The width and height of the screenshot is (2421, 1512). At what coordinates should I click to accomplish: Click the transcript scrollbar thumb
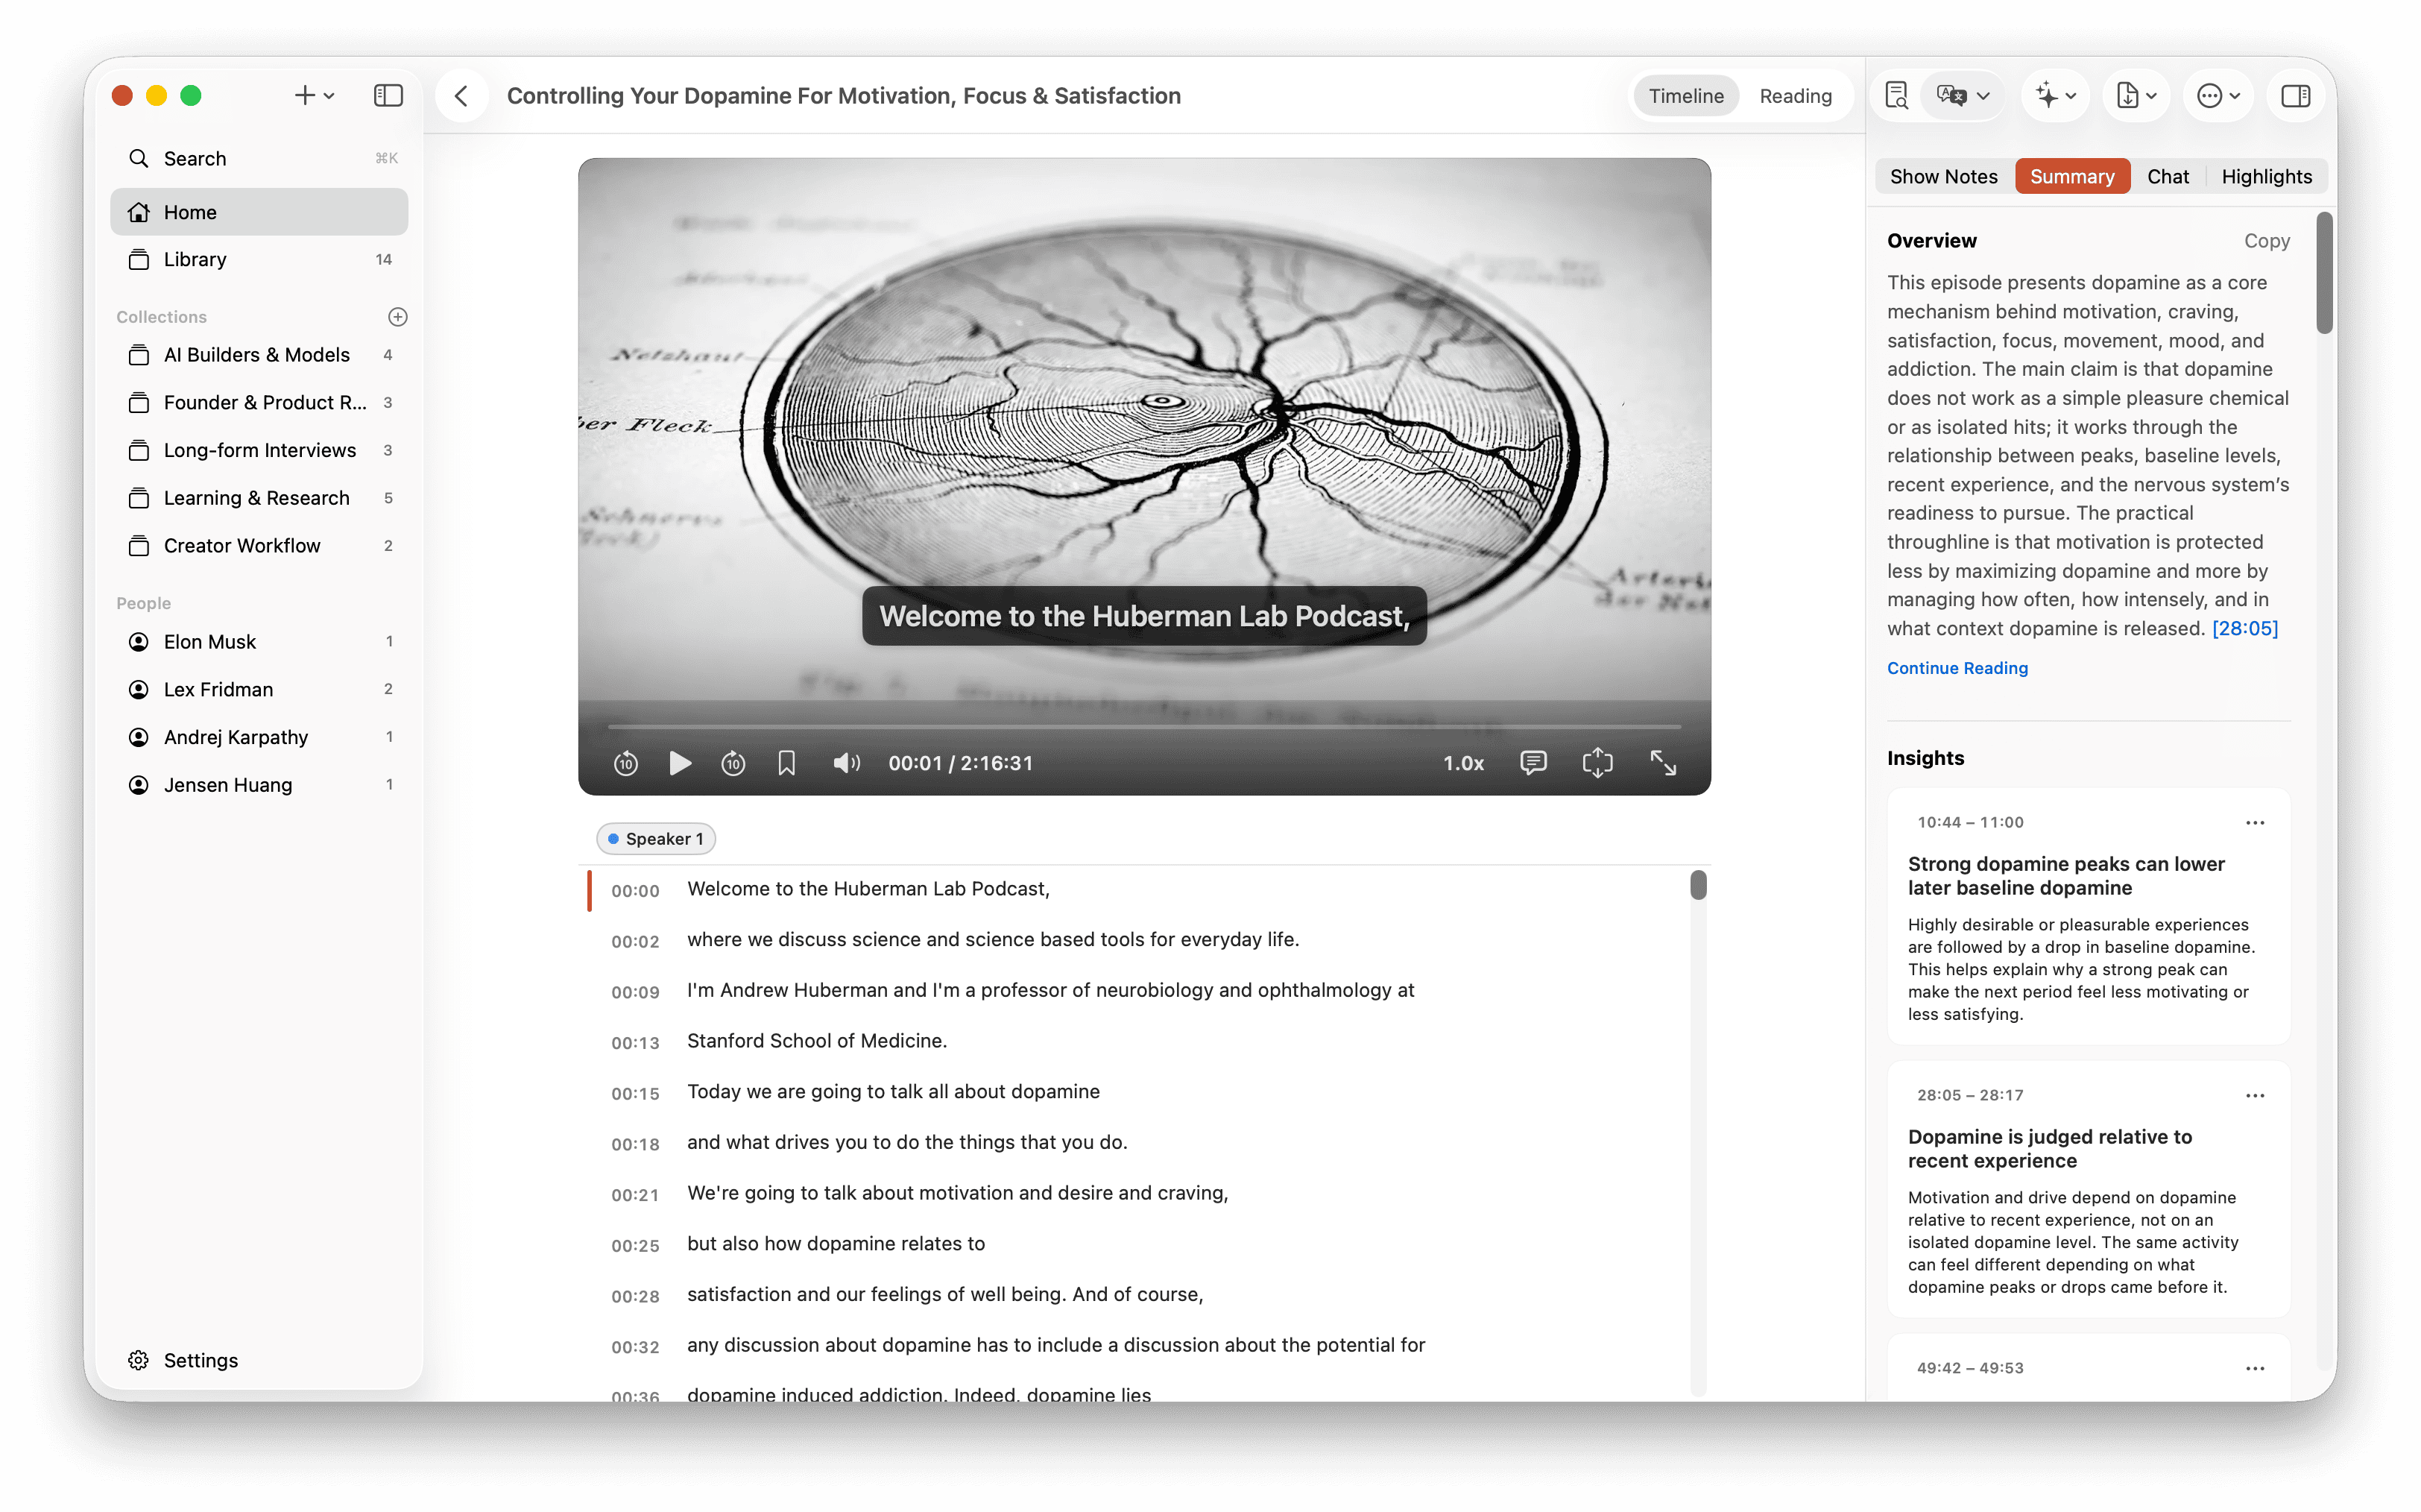(1697, 885)
